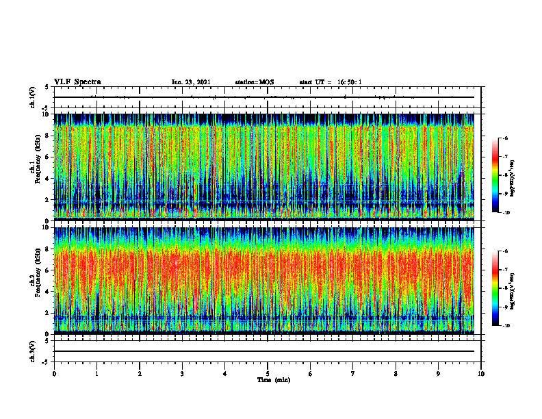Select the date text "Jan. 23, 2021"
The width and height of the screenshot is (542, 419).
(x=191, y=82)
